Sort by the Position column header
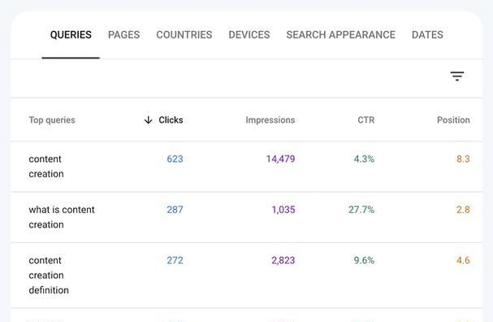Image resolution: width=493 pixels, height=322 pixels. 453,120
